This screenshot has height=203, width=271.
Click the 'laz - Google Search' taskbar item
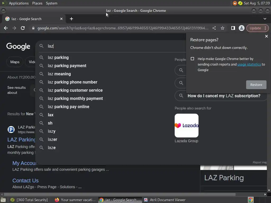(x=120, y=200)
